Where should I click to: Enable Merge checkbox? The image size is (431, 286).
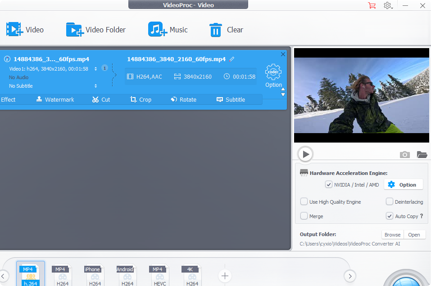tap(304, 216)
